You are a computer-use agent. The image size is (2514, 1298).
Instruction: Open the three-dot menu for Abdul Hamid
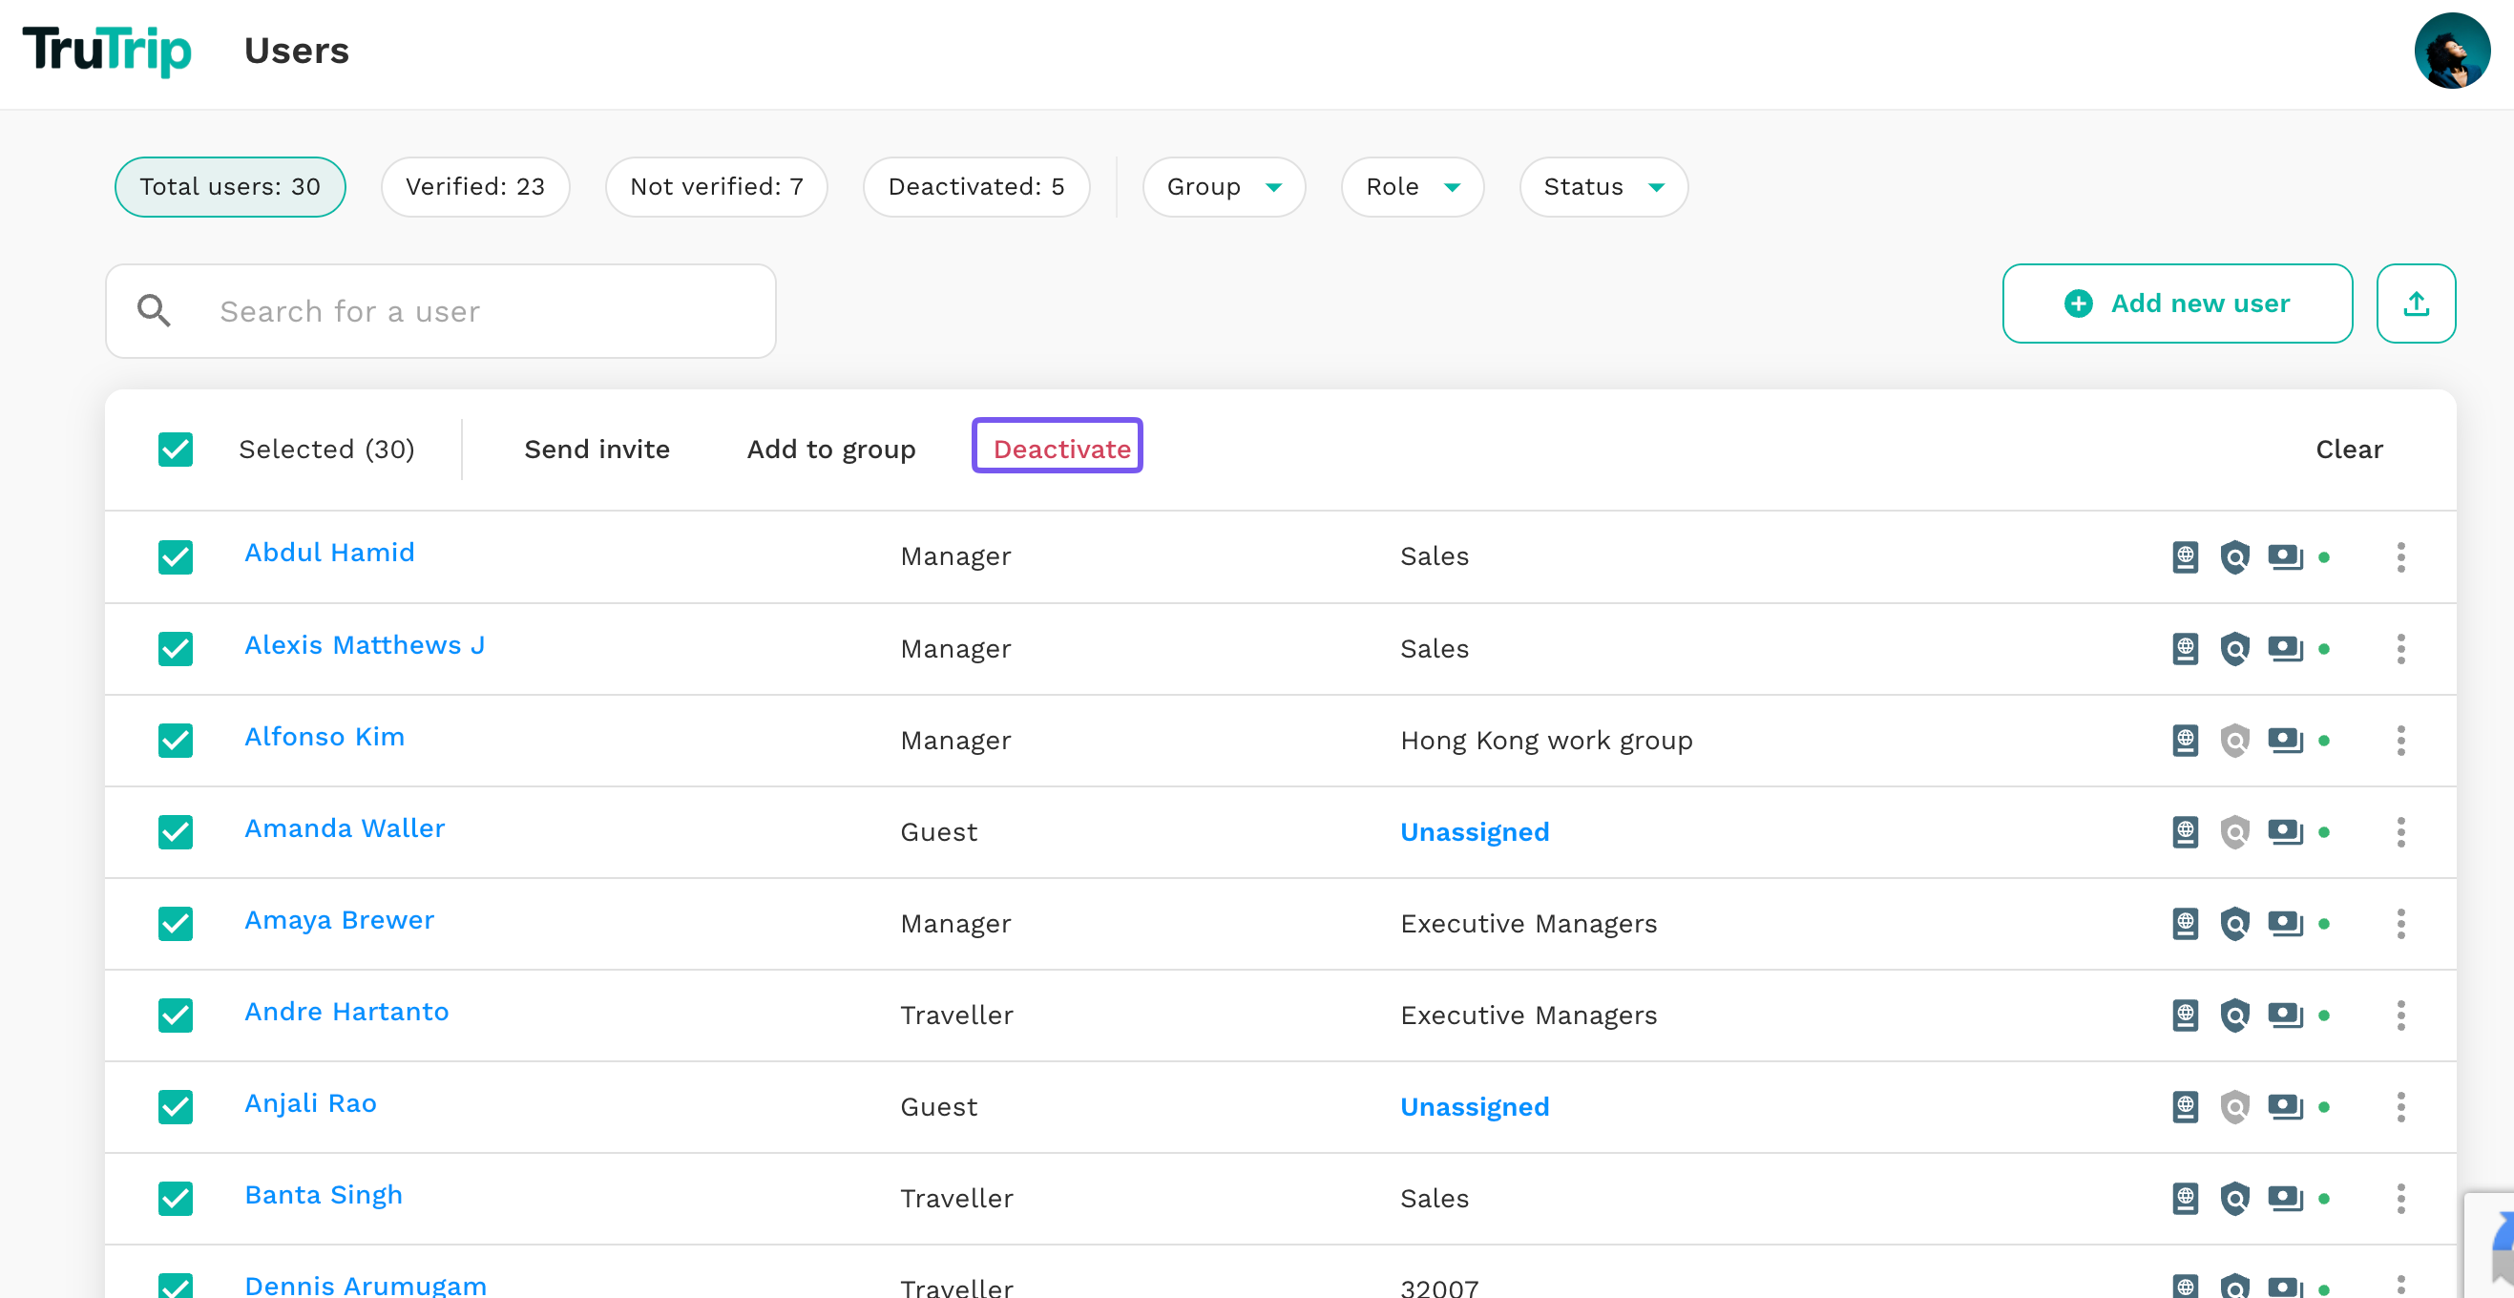[x=2400, y=557]
